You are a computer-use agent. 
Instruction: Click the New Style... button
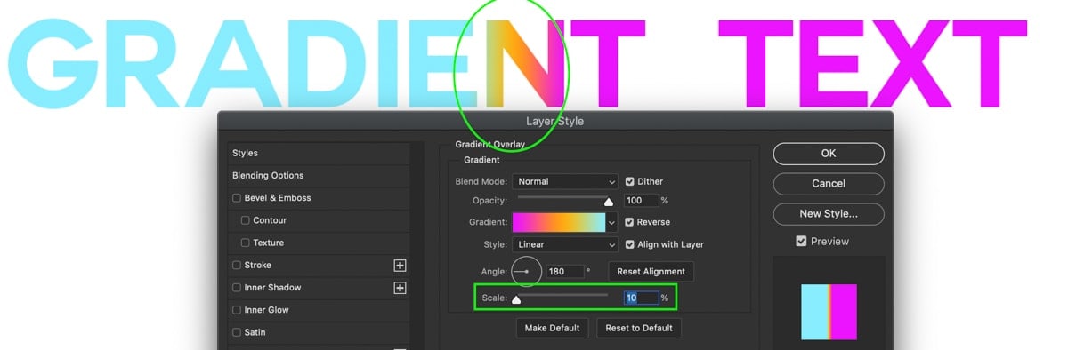829,214
